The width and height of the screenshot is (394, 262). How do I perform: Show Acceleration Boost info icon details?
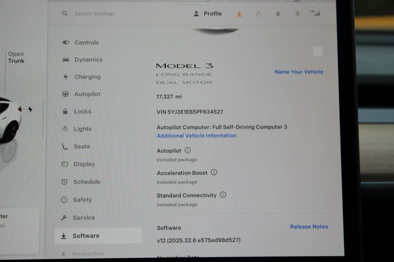(214, 172)
